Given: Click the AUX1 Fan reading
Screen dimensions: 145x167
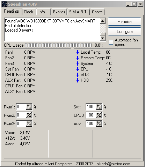Looking at the screenshot, I should [x=20, y=92].
